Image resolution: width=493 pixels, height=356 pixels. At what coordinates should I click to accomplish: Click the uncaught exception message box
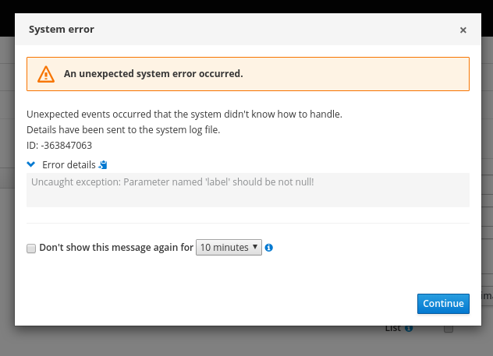point(247,189)
